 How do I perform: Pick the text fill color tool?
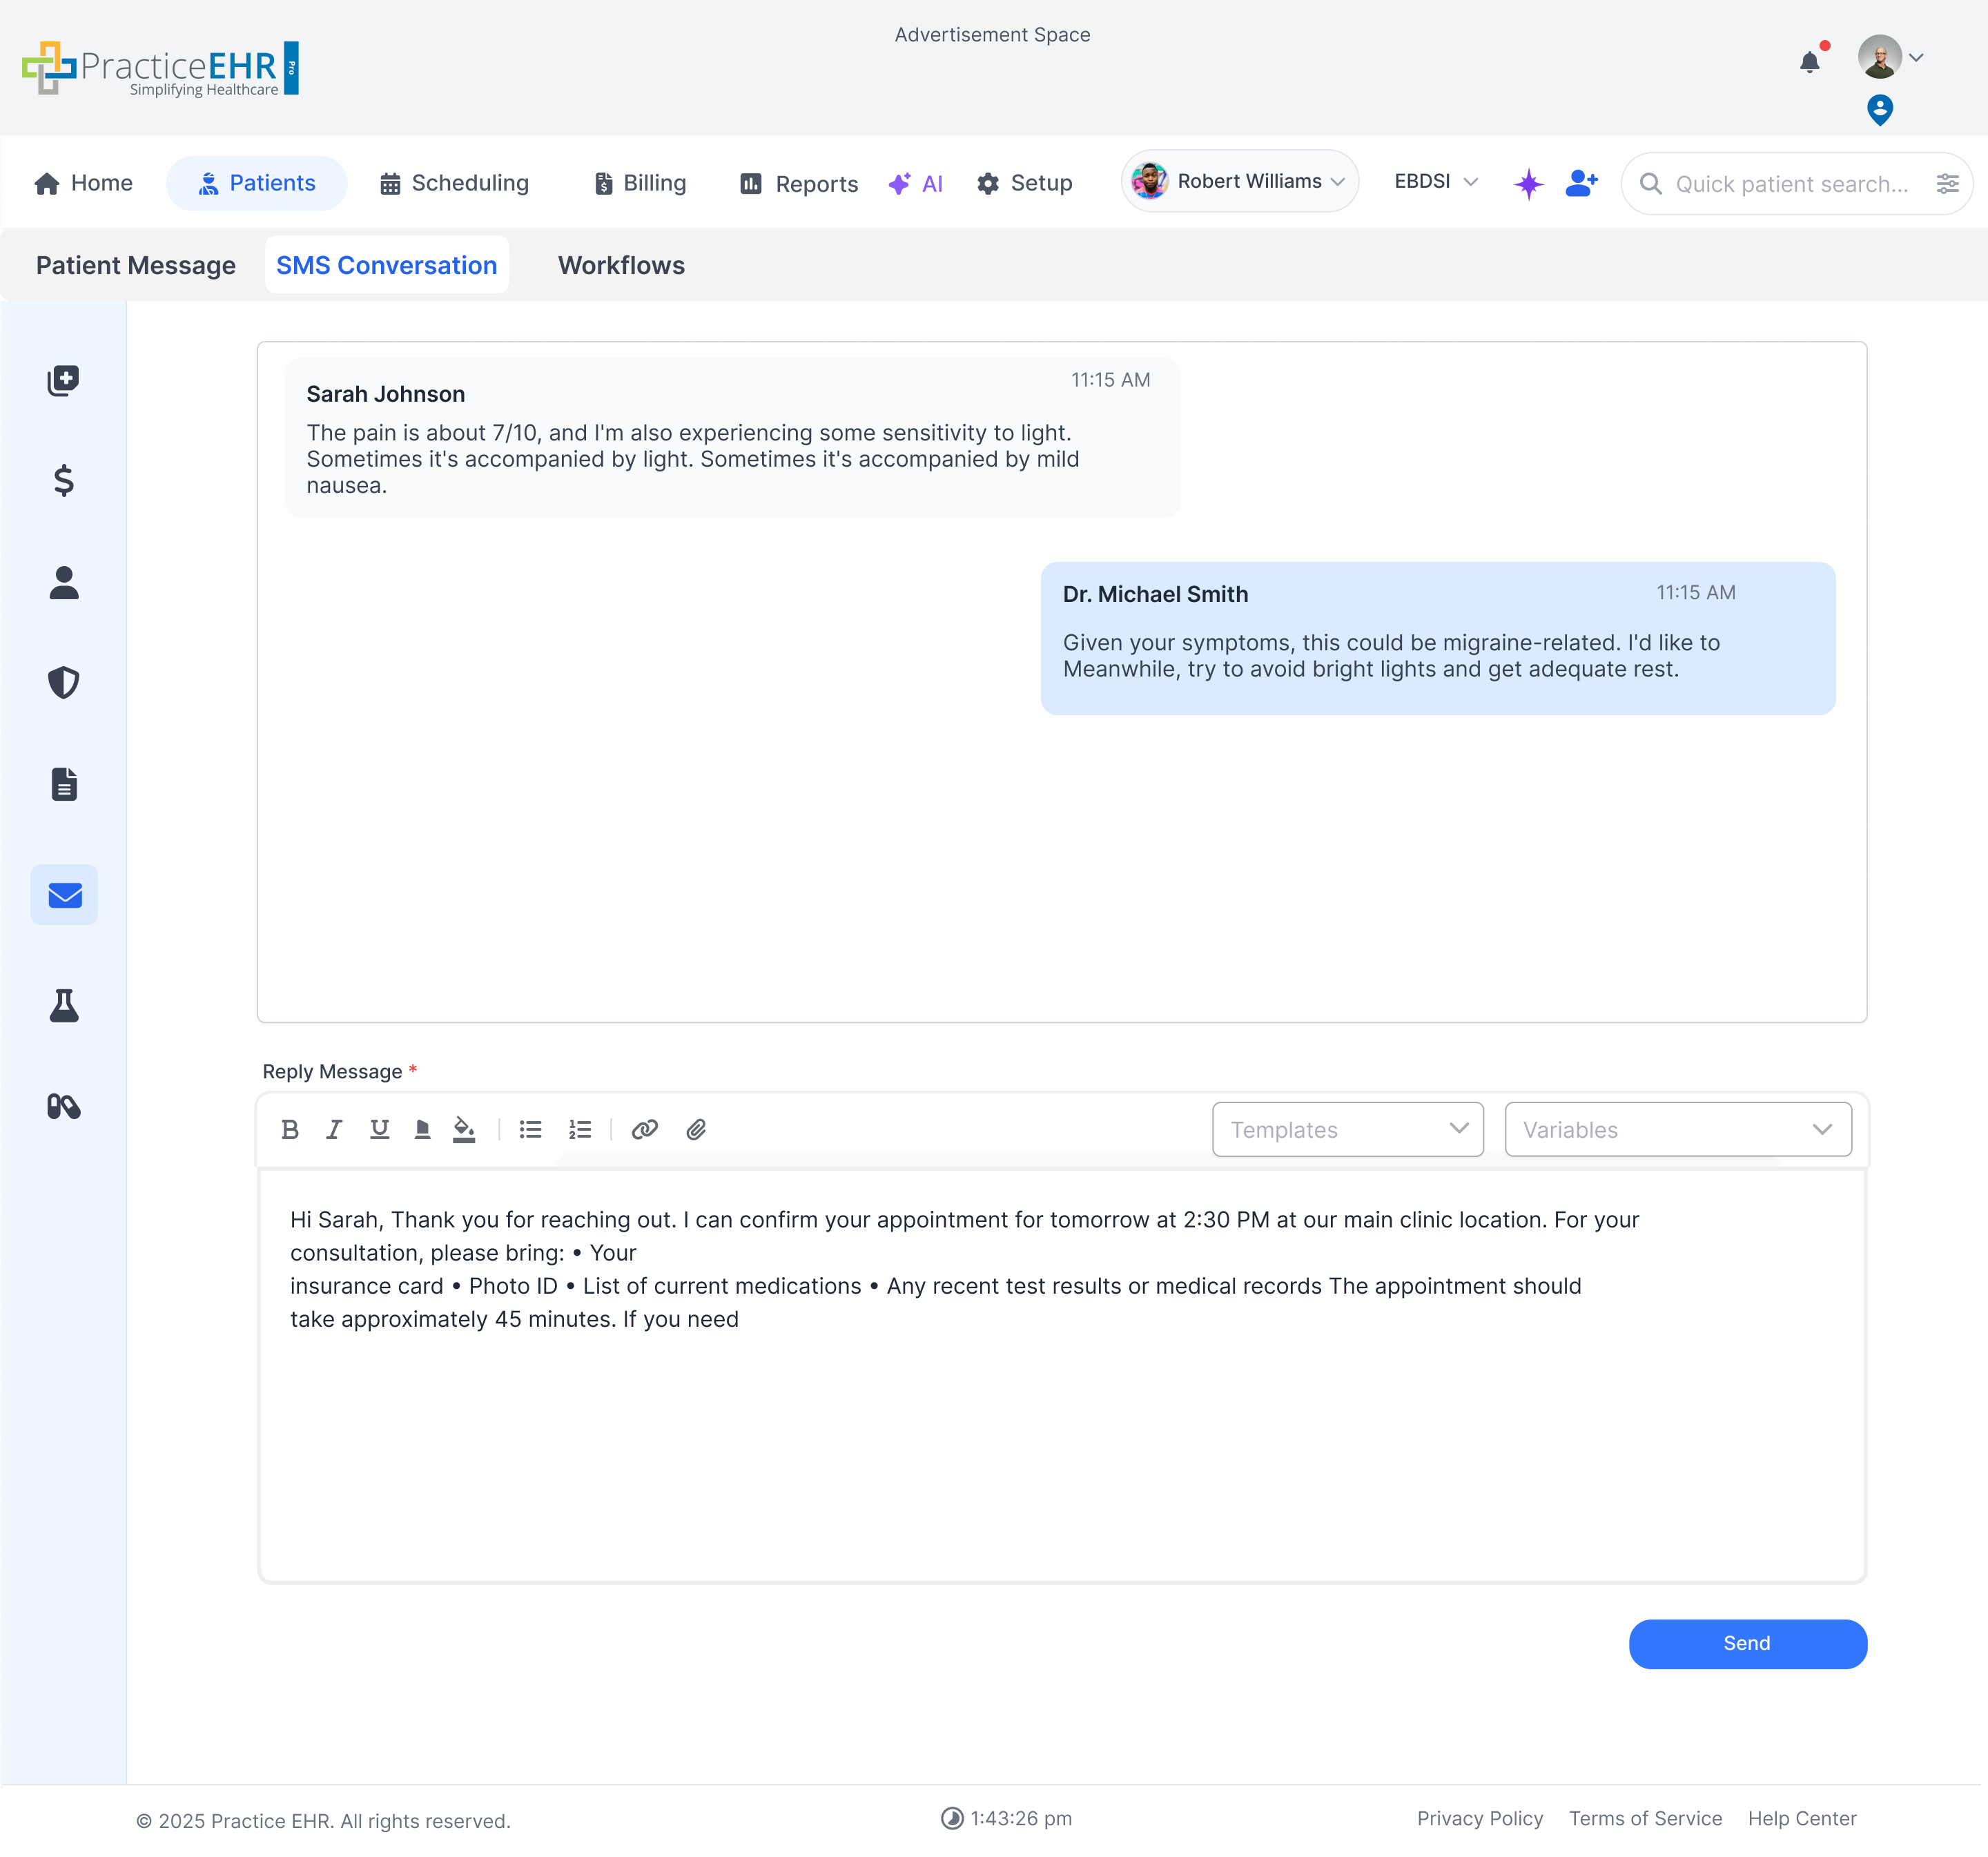pos(464,1129)
